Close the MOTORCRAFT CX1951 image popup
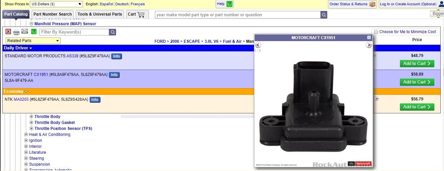 [369, 38]
